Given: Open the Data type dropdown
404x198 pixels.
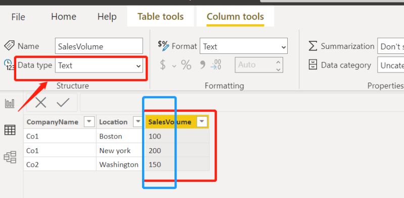Looking at the screenshot, I should coord(99,65).
